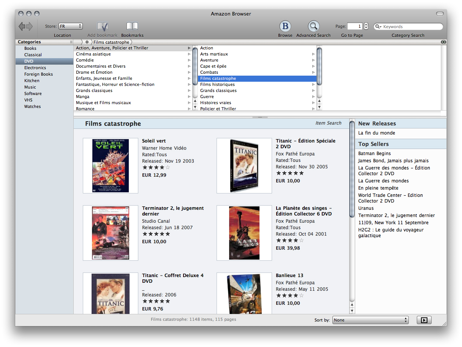Click the magnifier icon inside Keywords field
The image size is (462, 347).
tap(378, 27)
